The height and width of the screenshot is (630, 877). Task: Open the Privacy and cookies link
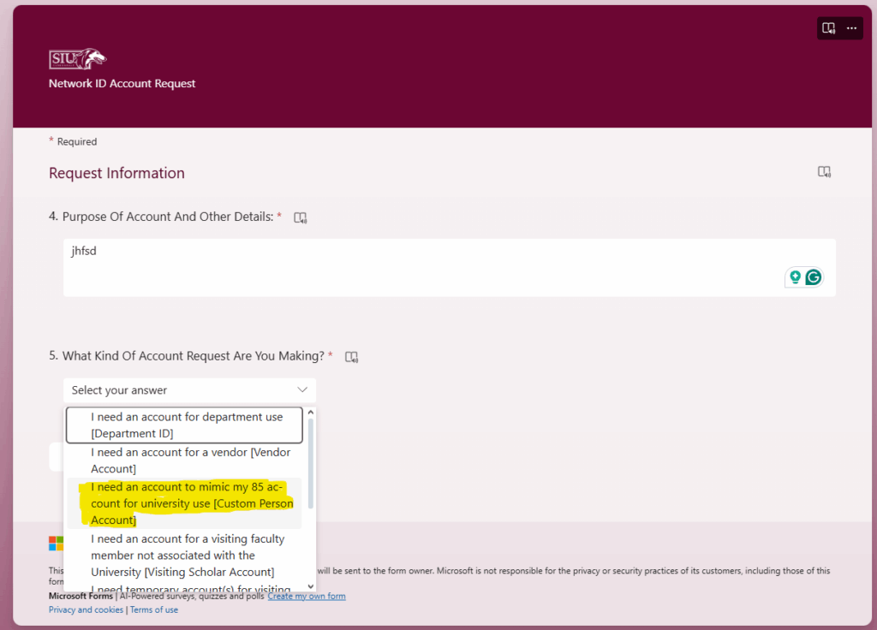tap(86, 609)
